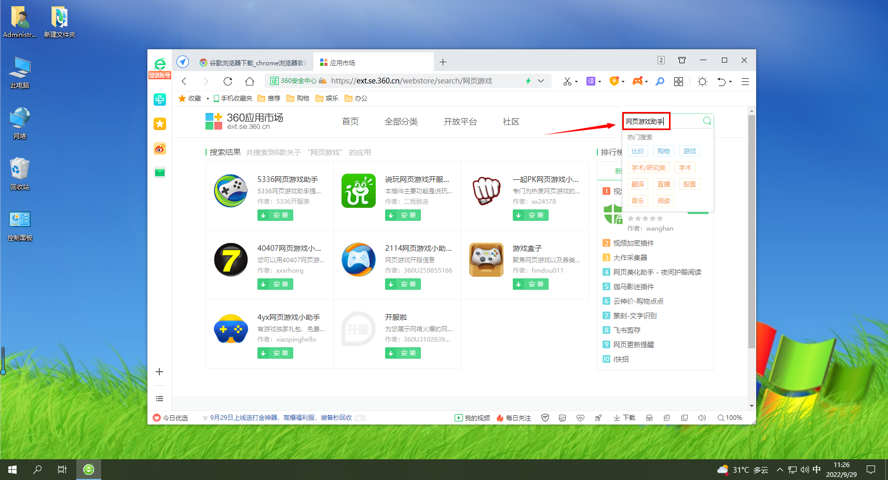This screenshot has height=480, width=888.
Task: Open the 全部分类 navigation tab
Action: (x=401, y=121)
